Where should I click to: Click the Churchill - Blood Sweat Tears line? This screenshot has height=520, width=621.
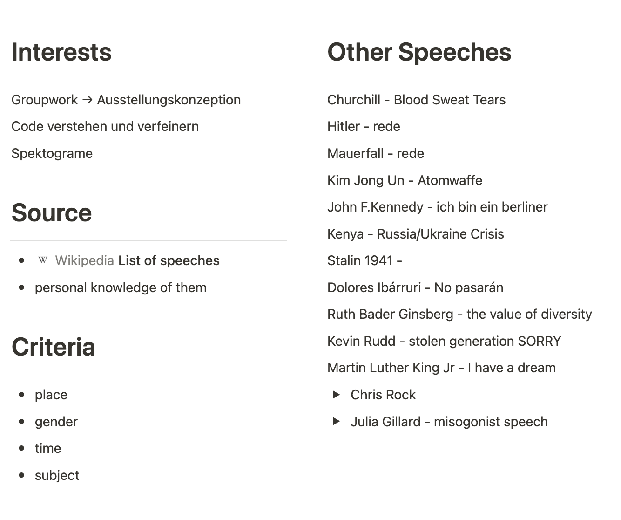click(x=416, y=100)
